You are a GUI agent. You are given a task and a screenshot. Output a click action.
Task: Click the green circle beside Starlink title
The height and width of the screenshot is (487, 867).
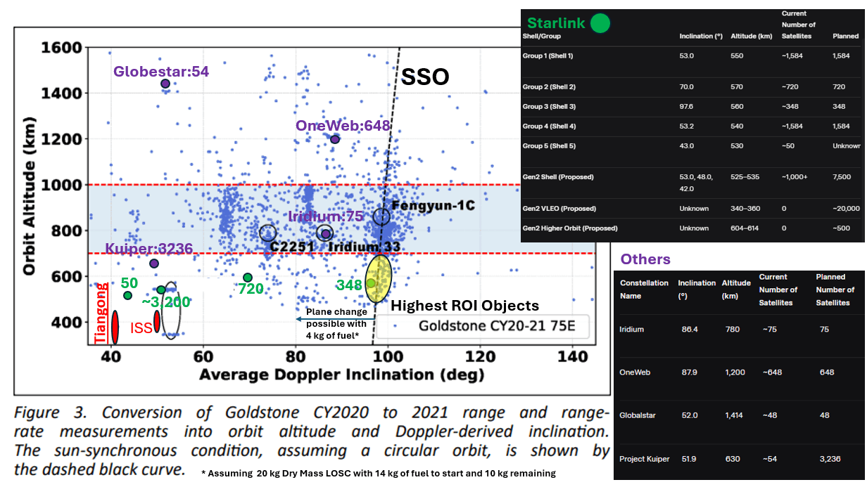[600, 23]
